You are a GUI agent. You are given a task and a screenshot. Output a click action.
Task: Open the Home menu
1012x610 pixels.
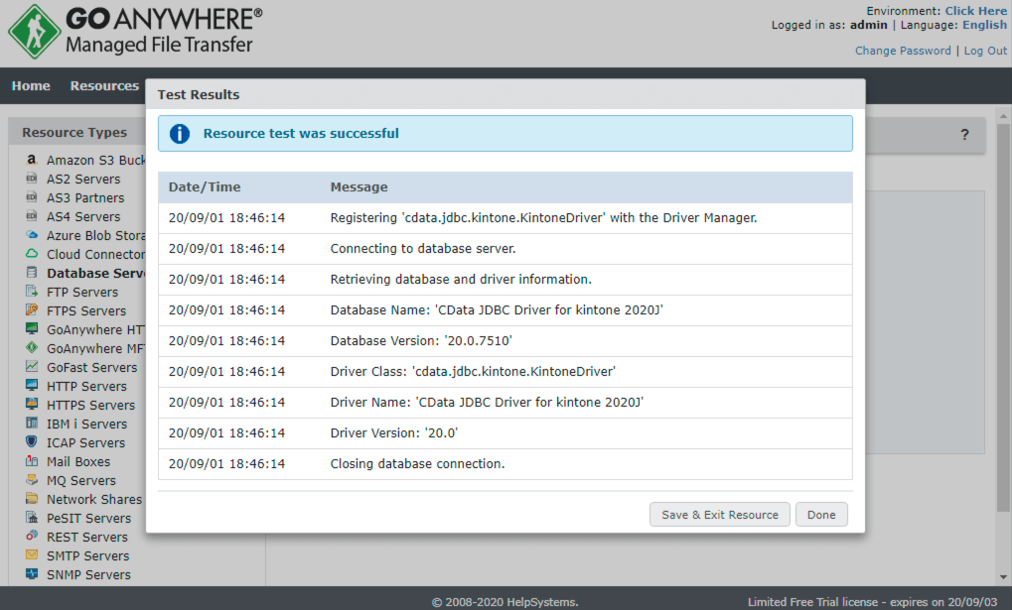tap(31, 85)
